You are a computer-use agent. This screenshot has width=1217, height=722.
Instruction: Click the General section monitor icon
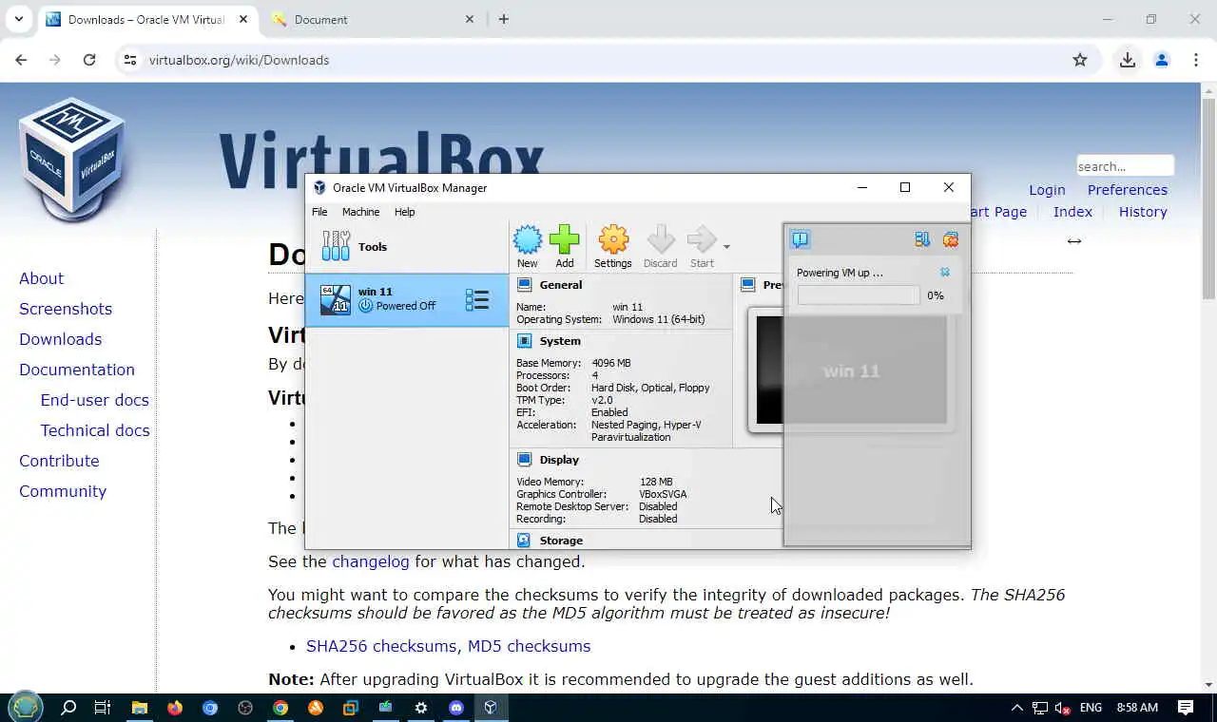pos(524,284)
